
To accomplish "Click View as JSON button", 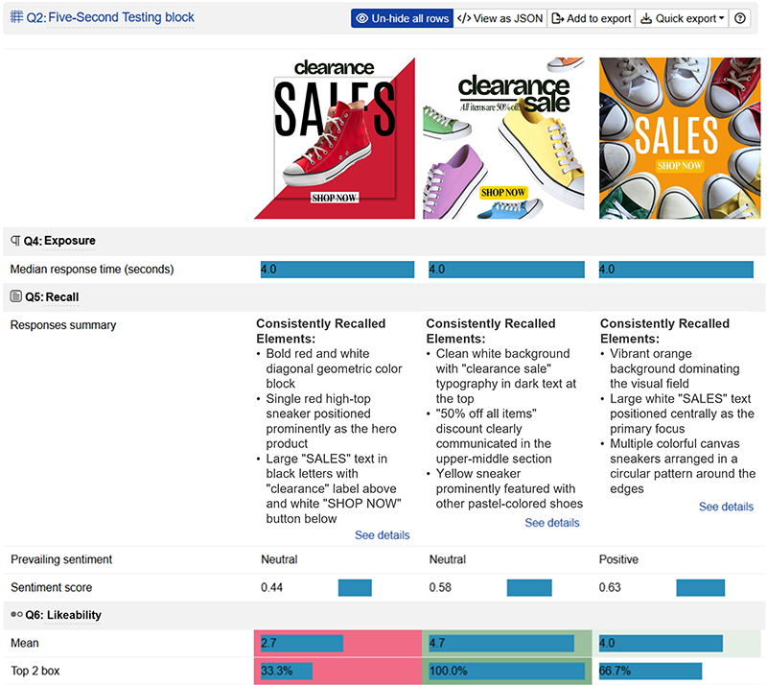I will tap(500, 18).
